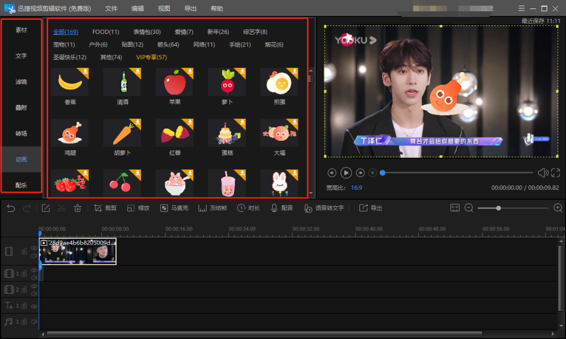Mute the music track speaker

point(34,321)
